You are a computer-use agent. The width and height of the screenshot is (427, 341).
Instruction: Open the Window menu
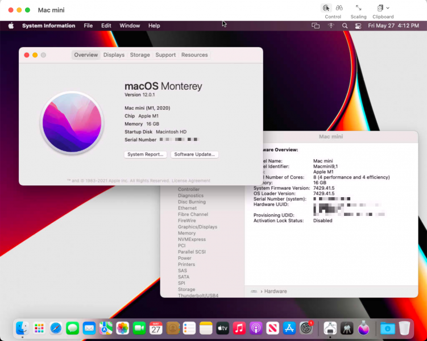coord(130,26)
